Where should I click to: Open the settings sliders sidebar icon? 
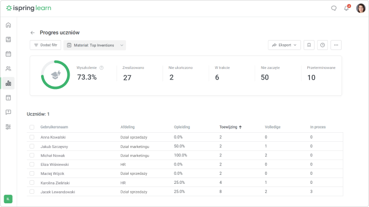coord(8,127)
